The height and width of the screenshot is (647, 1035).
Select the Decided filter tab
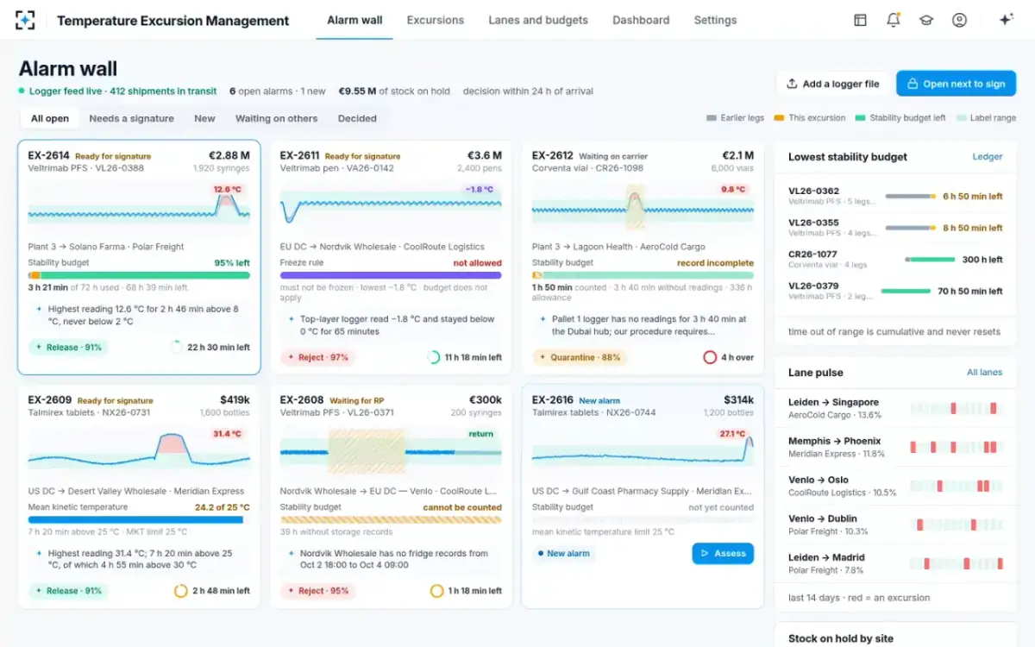(x=357, y=118)
